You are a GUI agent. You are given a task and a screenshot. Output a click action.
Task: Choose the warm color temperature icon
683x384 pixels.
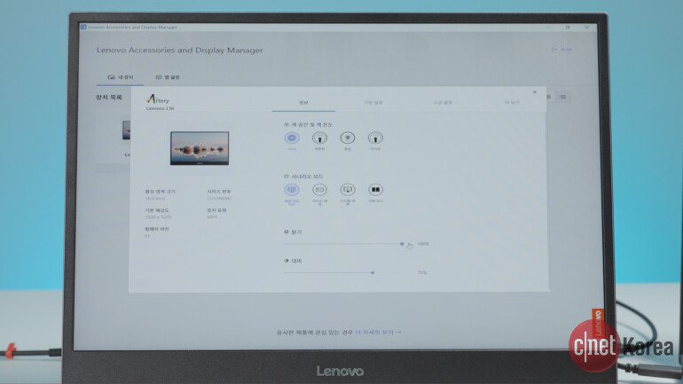click(x=319, y=138)
